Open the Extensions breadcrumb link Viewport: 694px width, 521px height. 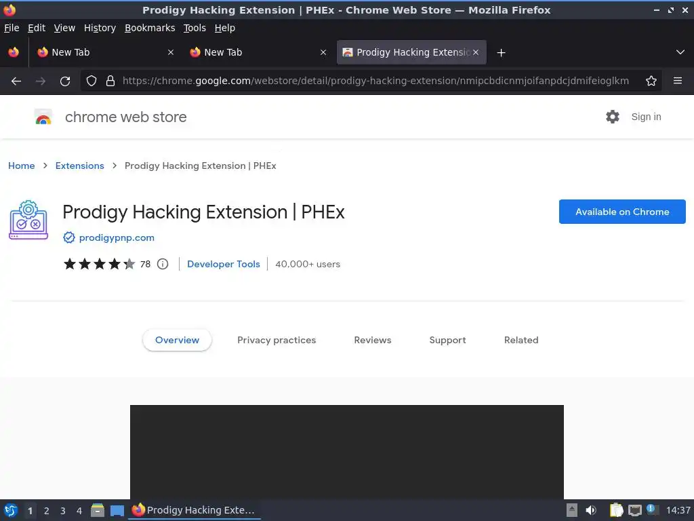point(80,166)
